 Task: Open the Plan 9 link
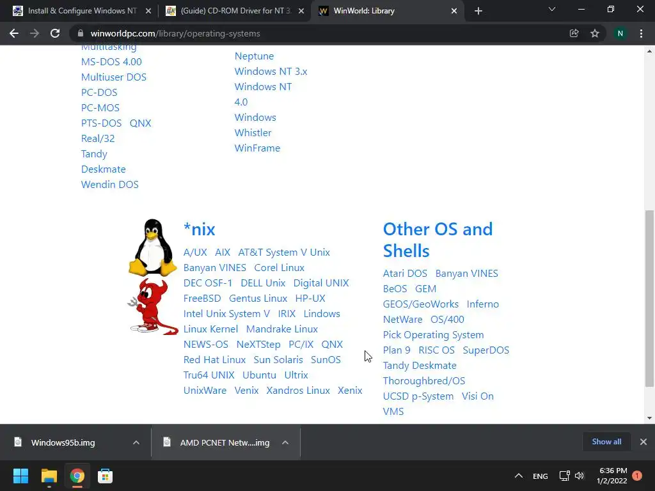click(397, 350)
